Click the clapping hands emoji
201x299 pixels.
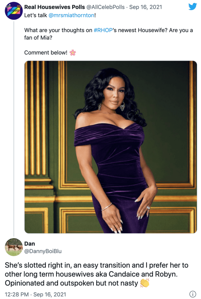click(x=145, y=283)
